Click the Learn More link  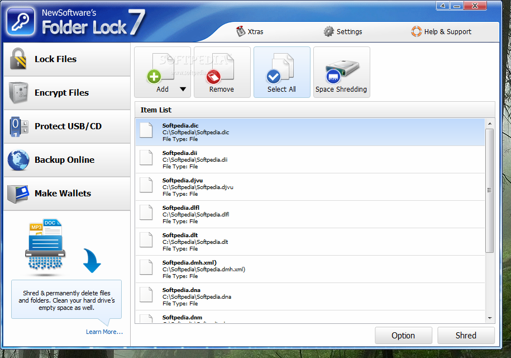tap(104, 331)
